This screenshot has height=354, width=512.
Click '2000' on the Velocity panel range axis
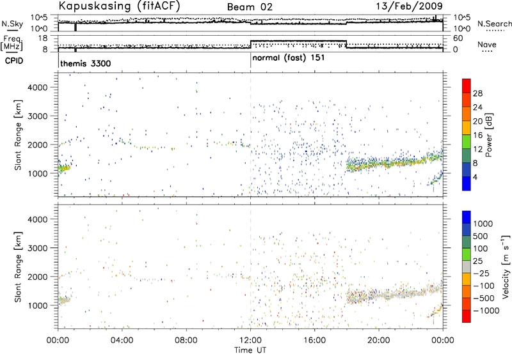click(37, 277)
